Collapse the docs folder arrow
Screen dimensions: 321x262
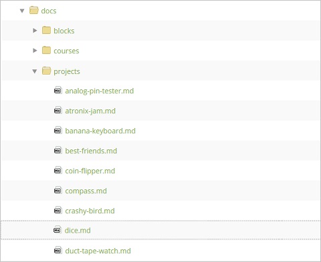(x=22, y=11)
